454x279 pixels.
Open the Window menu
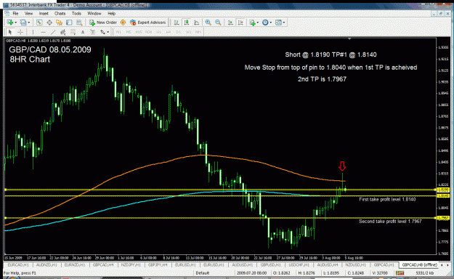[x=94, y=14]
